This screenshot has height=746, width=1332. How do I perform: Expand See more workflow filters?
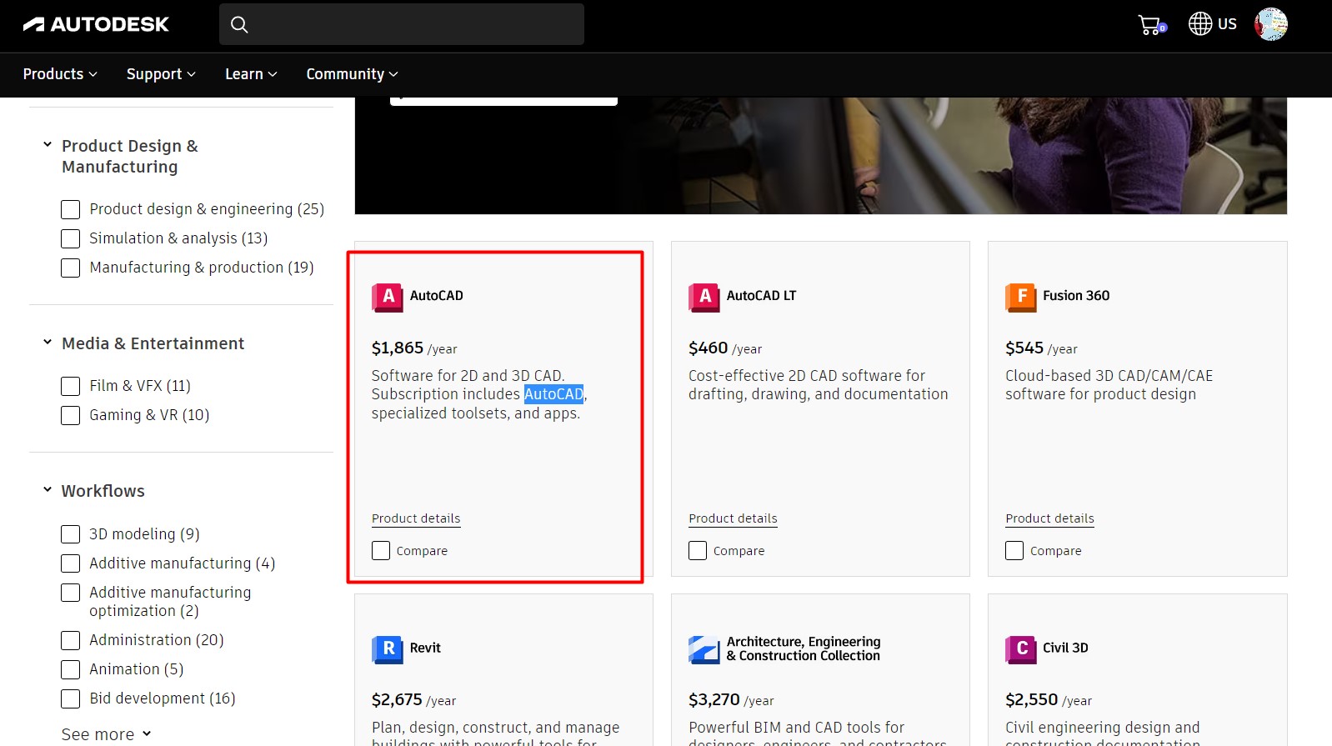[106, 734]
